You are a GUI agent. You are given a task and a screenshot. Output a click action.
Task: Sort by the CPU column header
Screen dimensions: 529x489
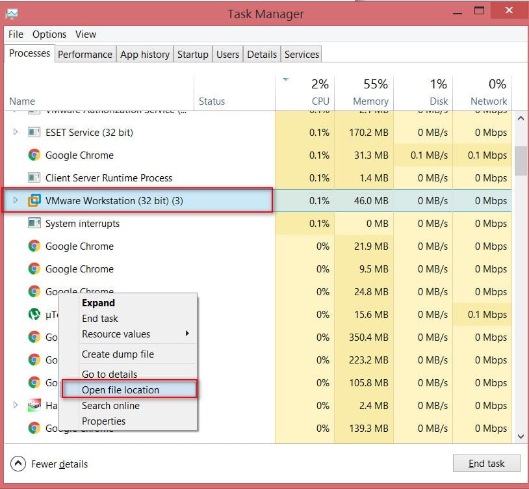pyautogui.click(x=305, y=94)
